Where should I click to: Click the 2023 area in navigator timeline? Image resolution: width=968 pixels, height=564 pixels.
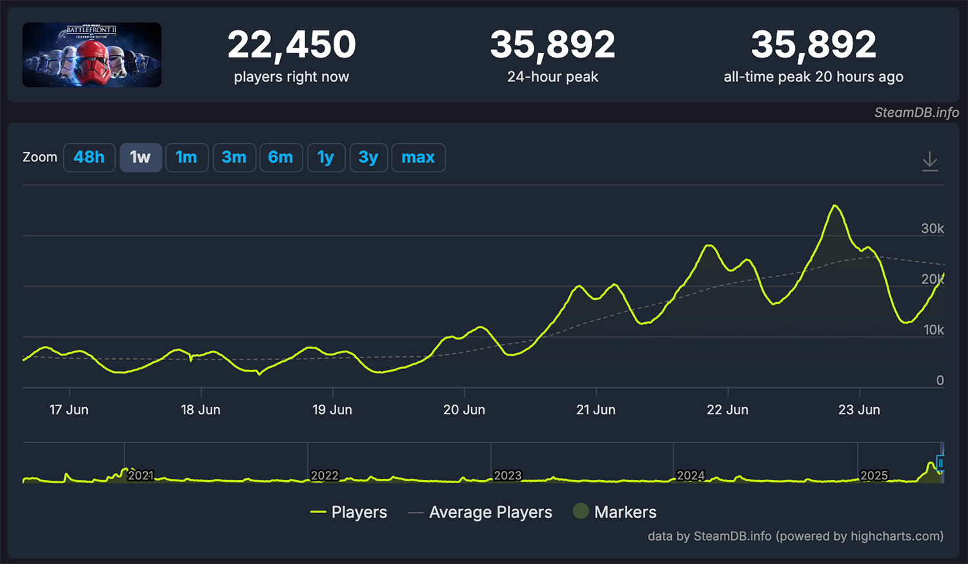[x=507, y=476]
